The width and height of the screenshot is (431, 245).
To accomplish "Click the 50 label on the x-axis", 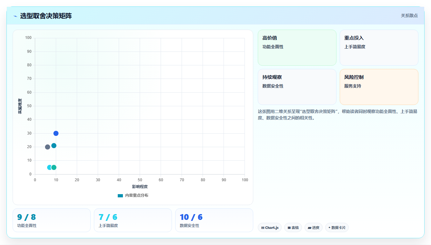I will click(x=140, y=180).
